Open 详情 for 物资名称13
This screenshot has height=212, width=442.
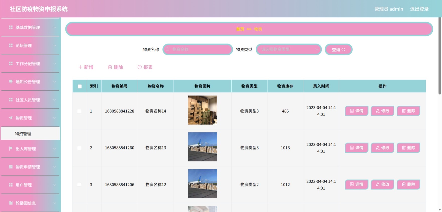point(357,148)
